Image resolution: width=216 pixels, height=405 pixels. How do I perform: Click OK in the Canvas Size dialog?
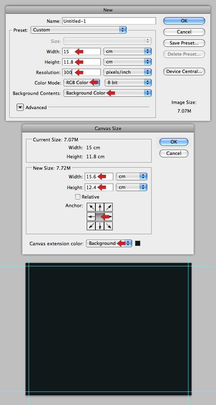point(174,142)
